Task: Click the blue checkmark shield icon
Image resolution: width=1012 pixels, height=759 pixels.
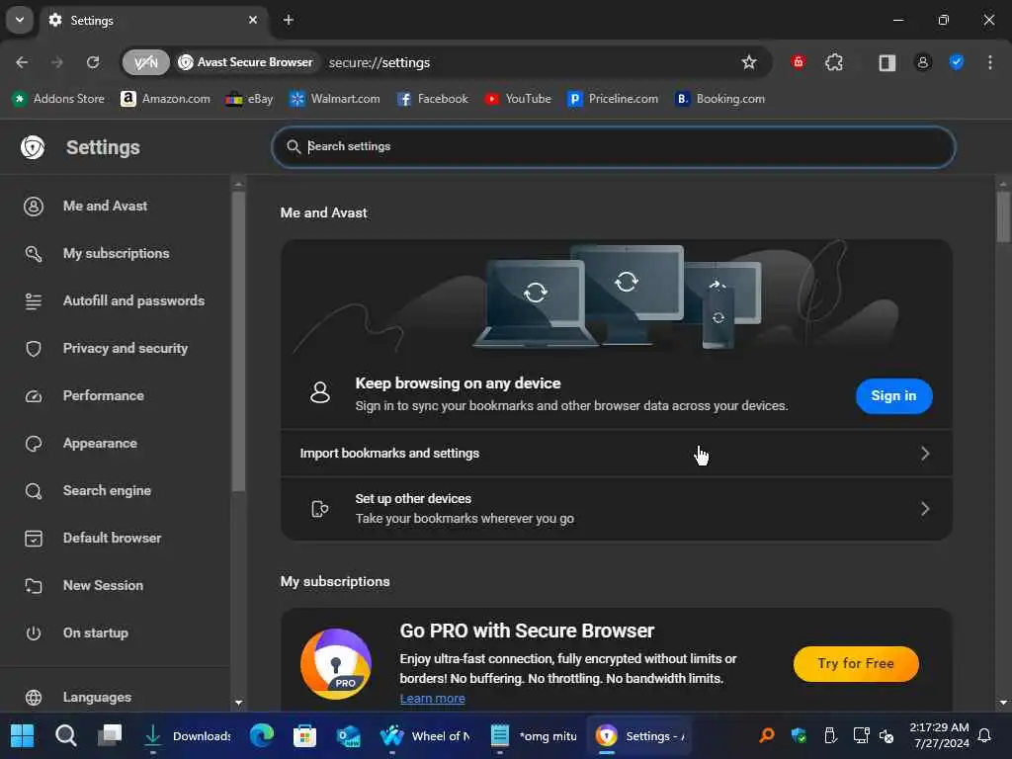Action: [x=957, y=62]
